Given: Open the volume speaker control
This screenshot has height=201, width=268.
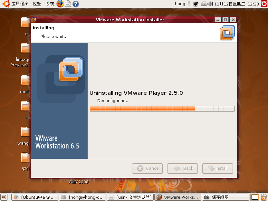Looking at the screenshot, I should click(210, 4).
